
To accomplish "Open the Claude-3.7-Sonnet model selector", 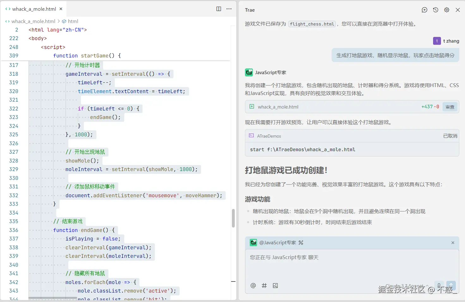I will pos(407,286).
